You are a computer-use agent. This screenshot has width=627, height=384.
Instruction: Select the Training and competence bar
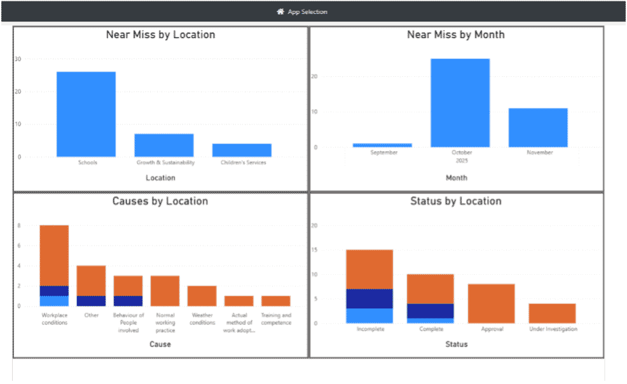click(x=276, y=301)
